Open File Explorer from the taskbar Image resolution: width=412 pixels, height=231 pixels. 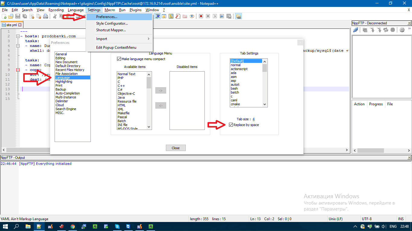(28, 226)
